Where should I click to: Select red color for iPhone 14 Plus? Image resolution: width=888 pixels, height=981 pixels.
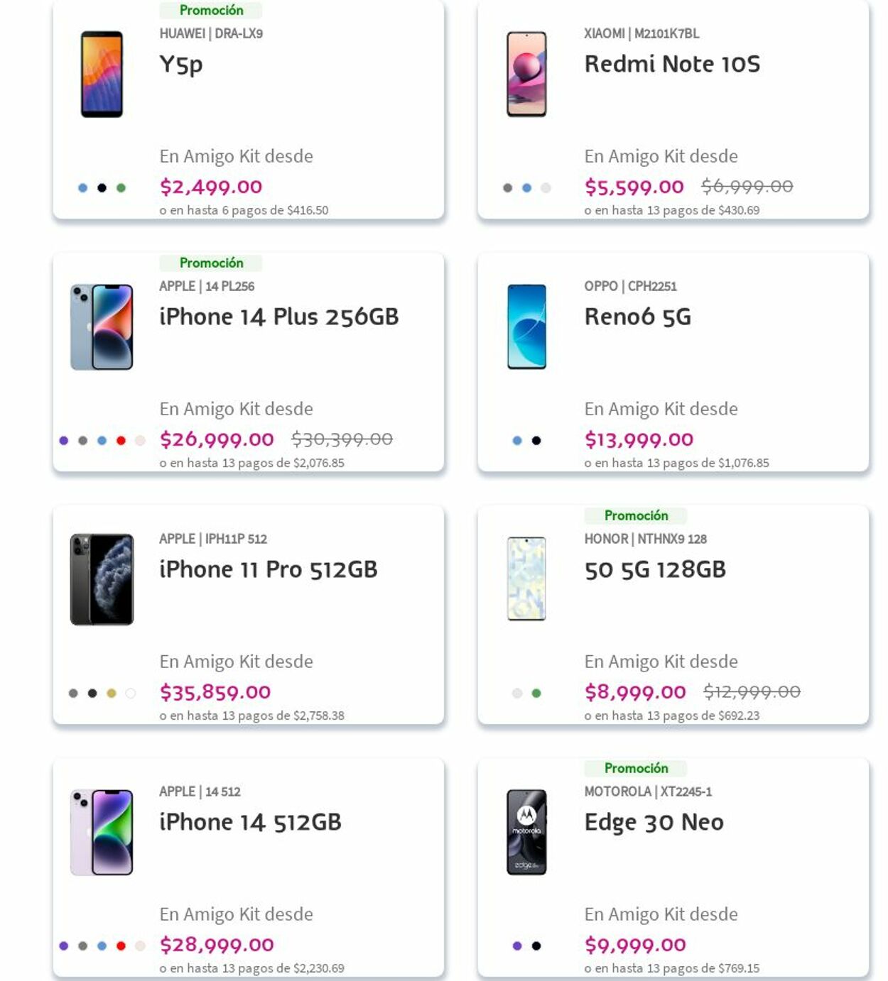click(x=121, y=441)
